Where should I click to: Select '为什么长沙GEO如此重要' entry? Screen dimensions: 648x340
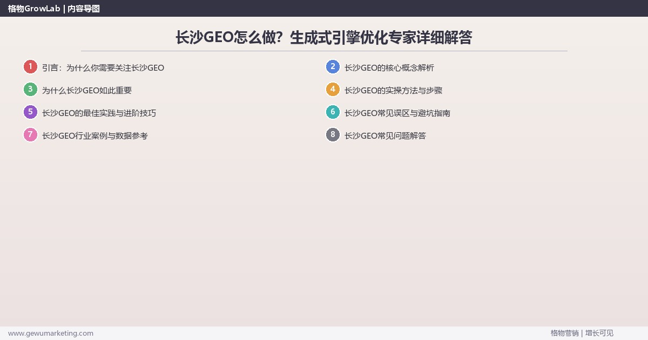pos(87,91)
